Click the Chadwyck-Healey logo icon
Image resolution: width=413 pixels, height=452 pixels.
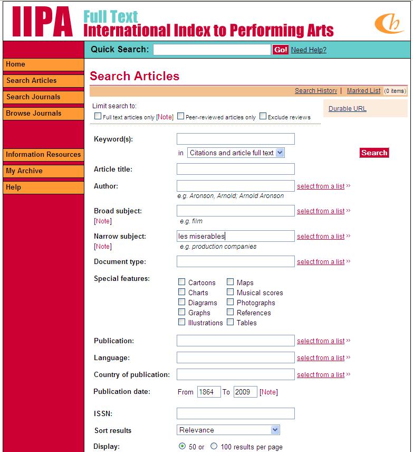tap(389, 23)
